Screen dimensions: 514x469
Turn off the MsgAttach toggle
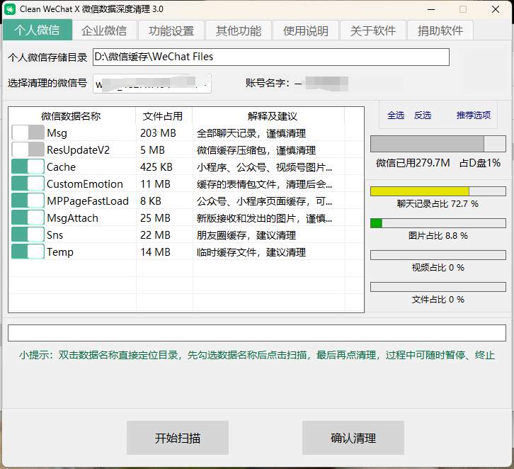click(x=28, y=218)
